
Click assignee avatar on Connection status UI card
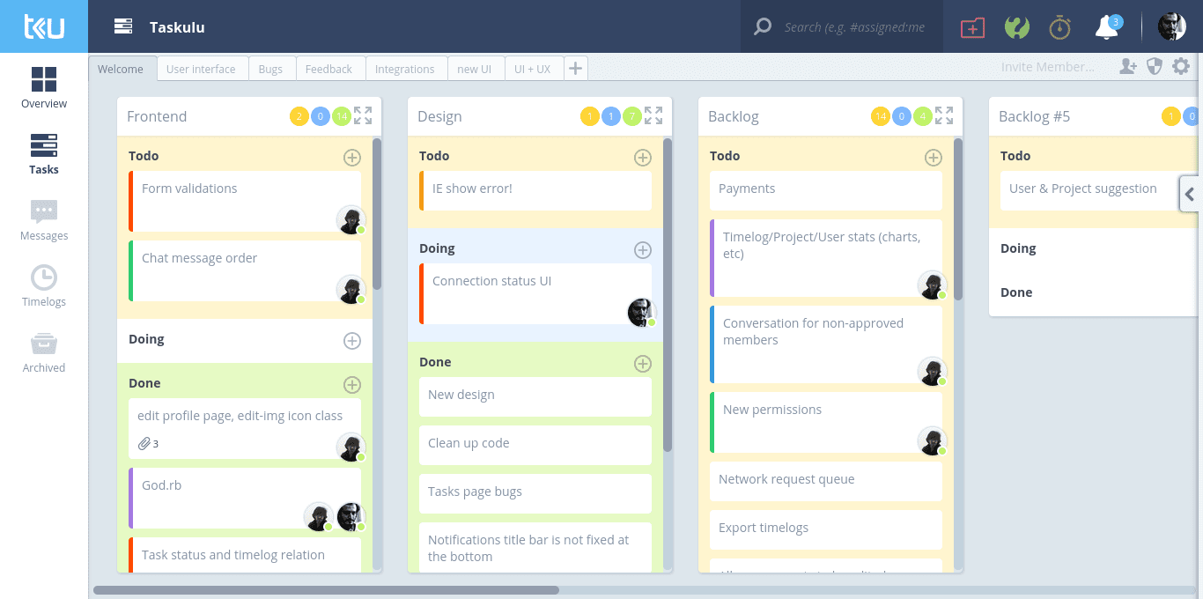641,312
